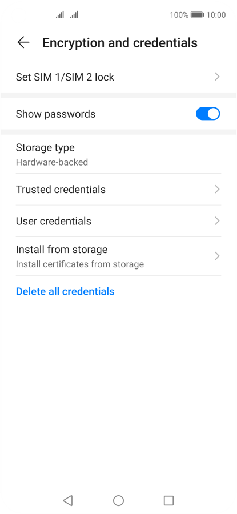Open recent apps square button
This screenshot has width=237, height=514.
click(168, 500)
